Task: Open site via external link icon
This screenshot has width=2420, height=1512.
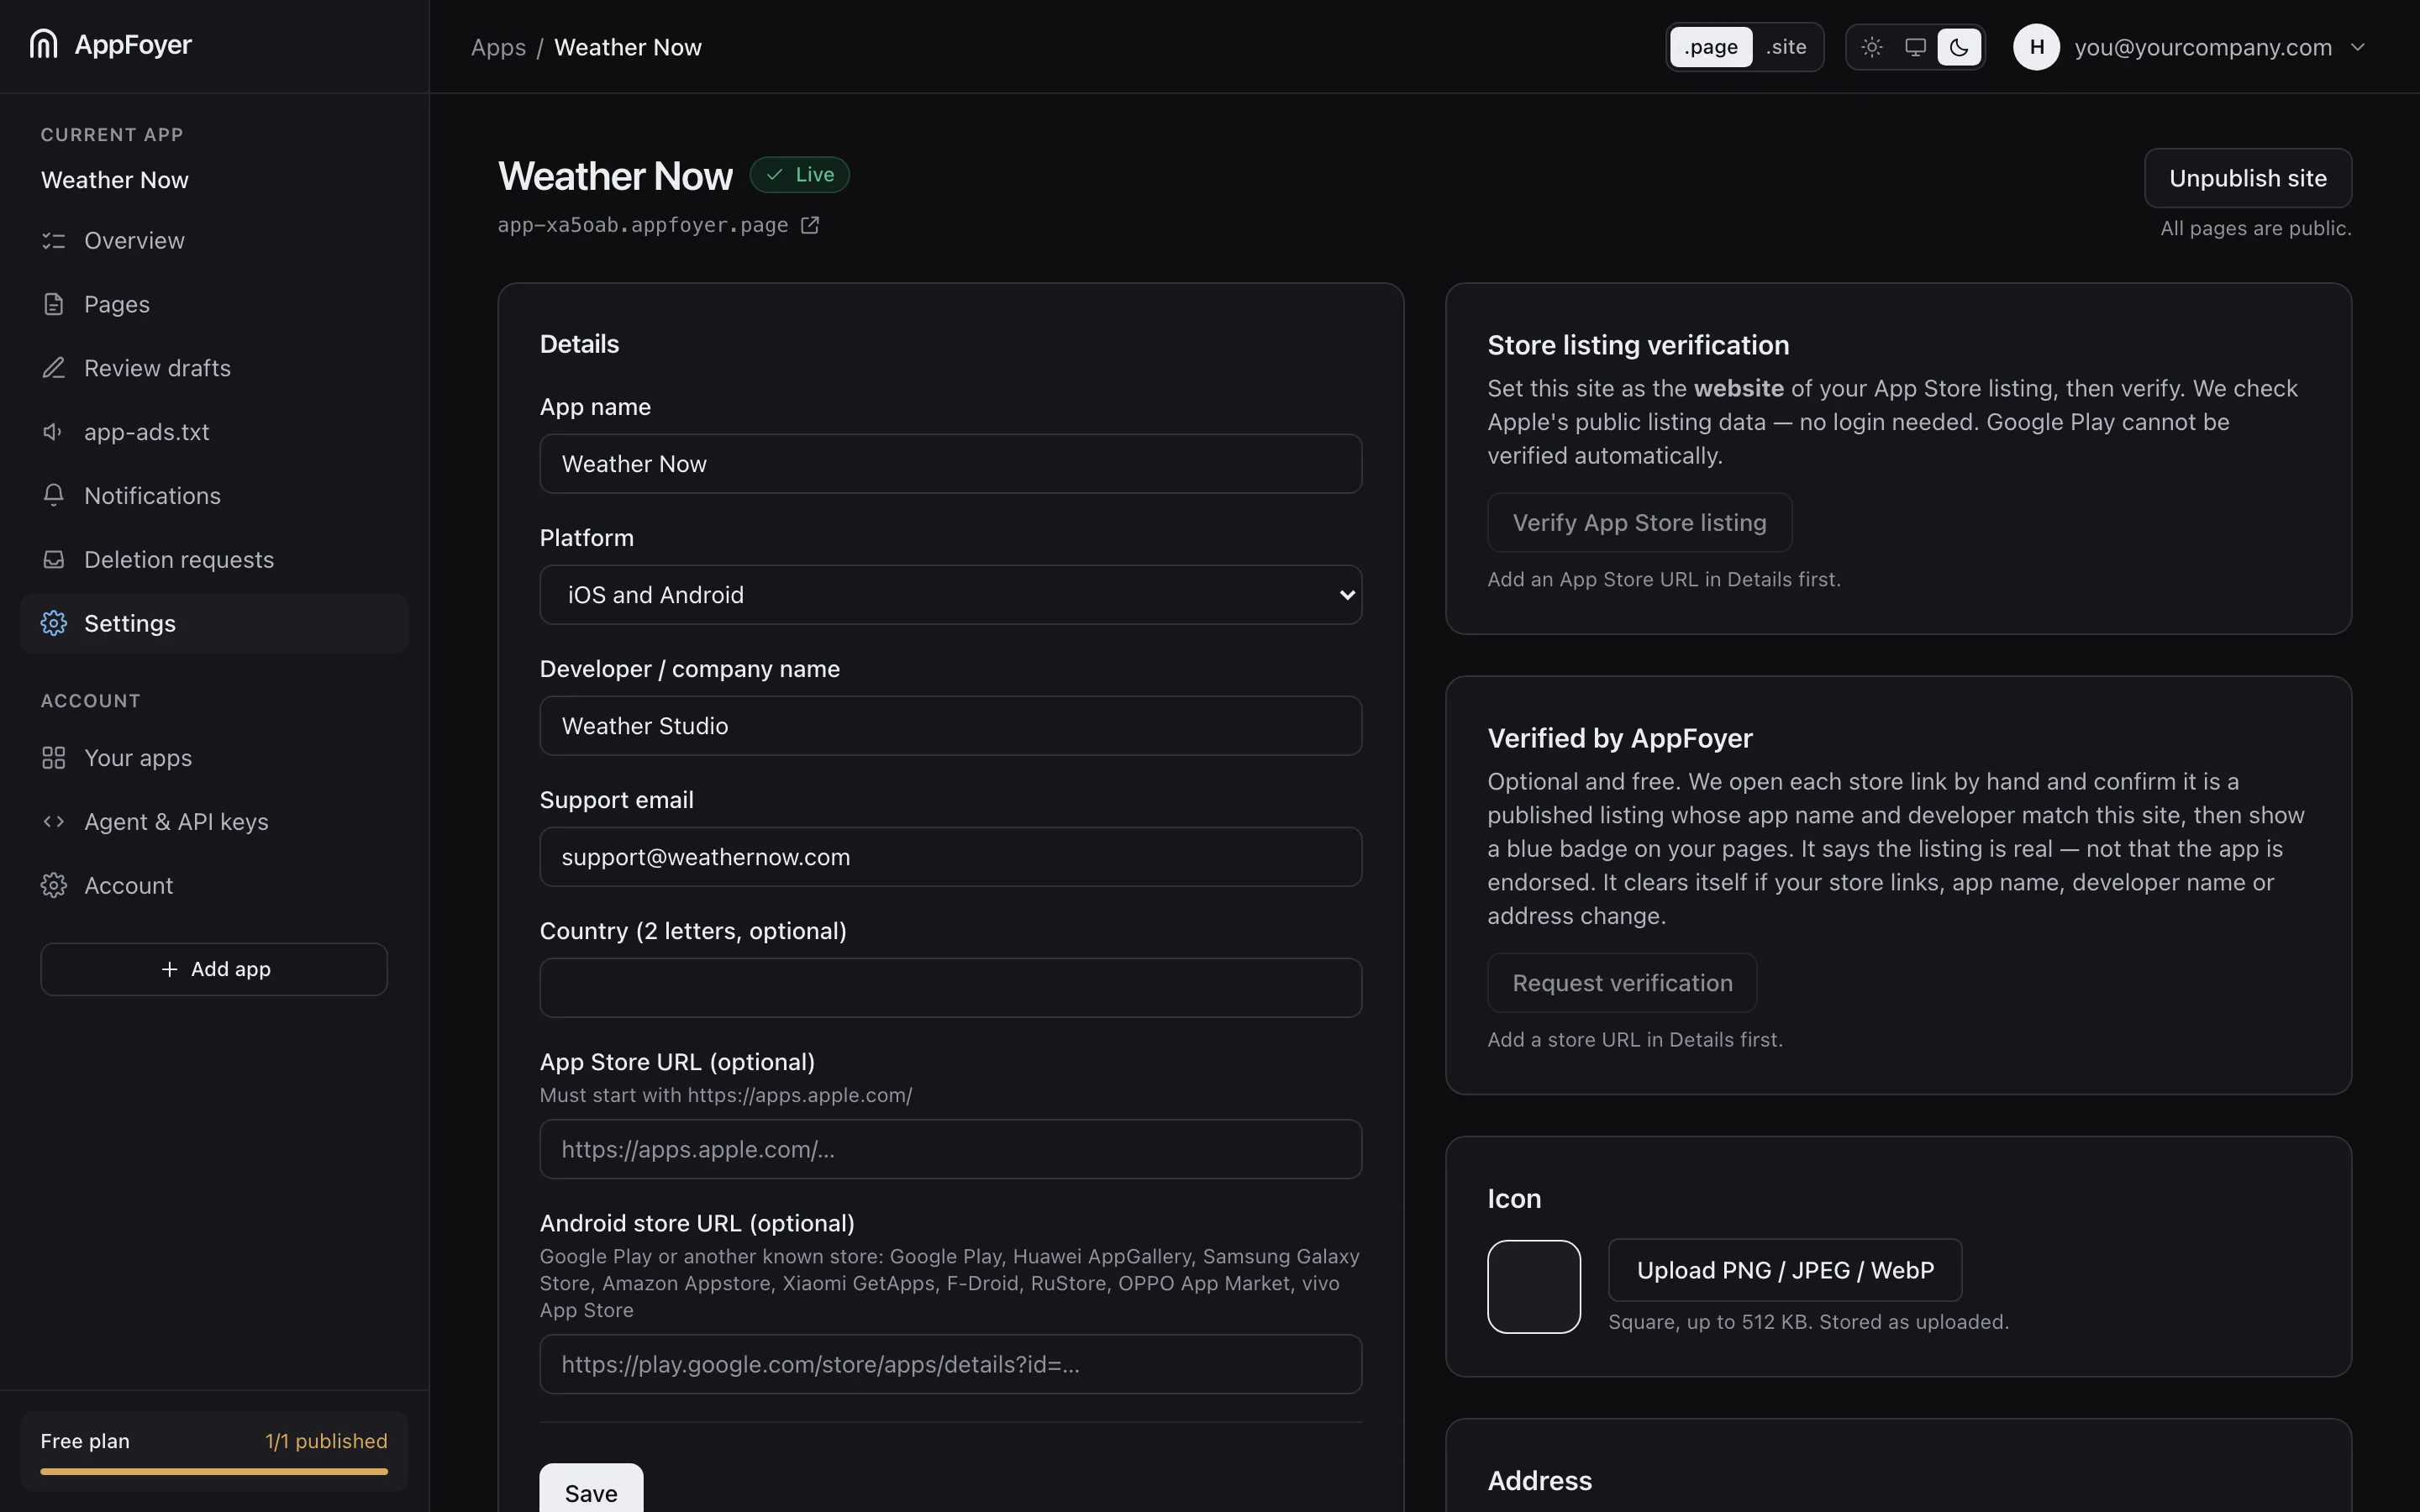Action: pos(810,226)
